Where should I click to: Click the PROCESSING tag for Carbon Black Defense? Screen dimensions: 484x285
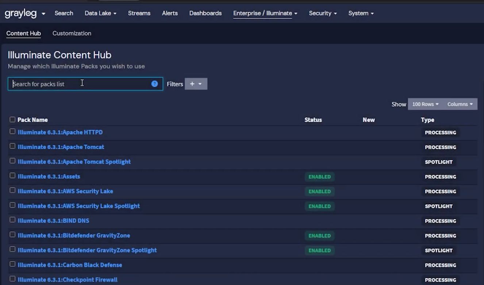(441, 265)
